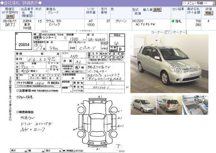The width and height of the screenshot is (216, 153).
Task: Click the start price value 280
Action: pyautogui.click(x=198, y=25)
